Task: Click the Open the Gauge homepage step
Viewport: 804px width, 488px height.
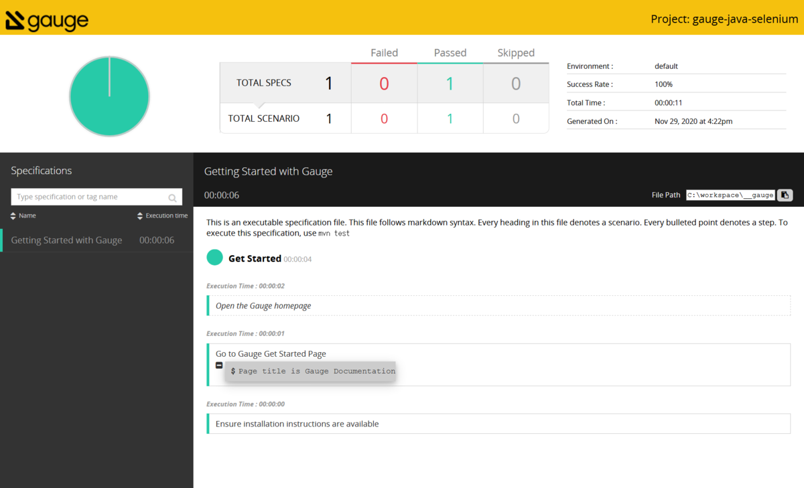Action: tap(499, 306)
